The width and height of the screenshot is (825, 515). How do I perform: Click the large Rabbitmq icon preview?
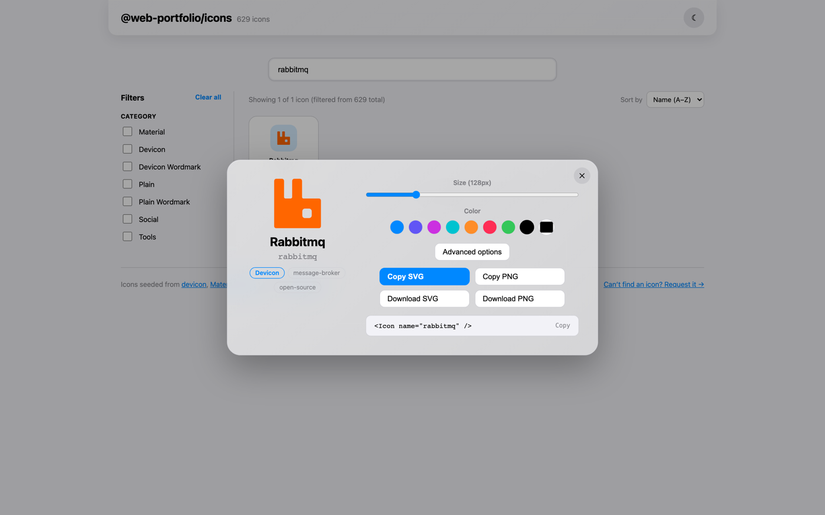coord(298,204)
